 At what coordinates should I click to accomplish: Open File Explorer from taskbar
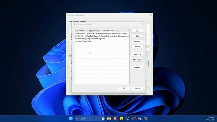pyautogui.click(x=109, y=119)
